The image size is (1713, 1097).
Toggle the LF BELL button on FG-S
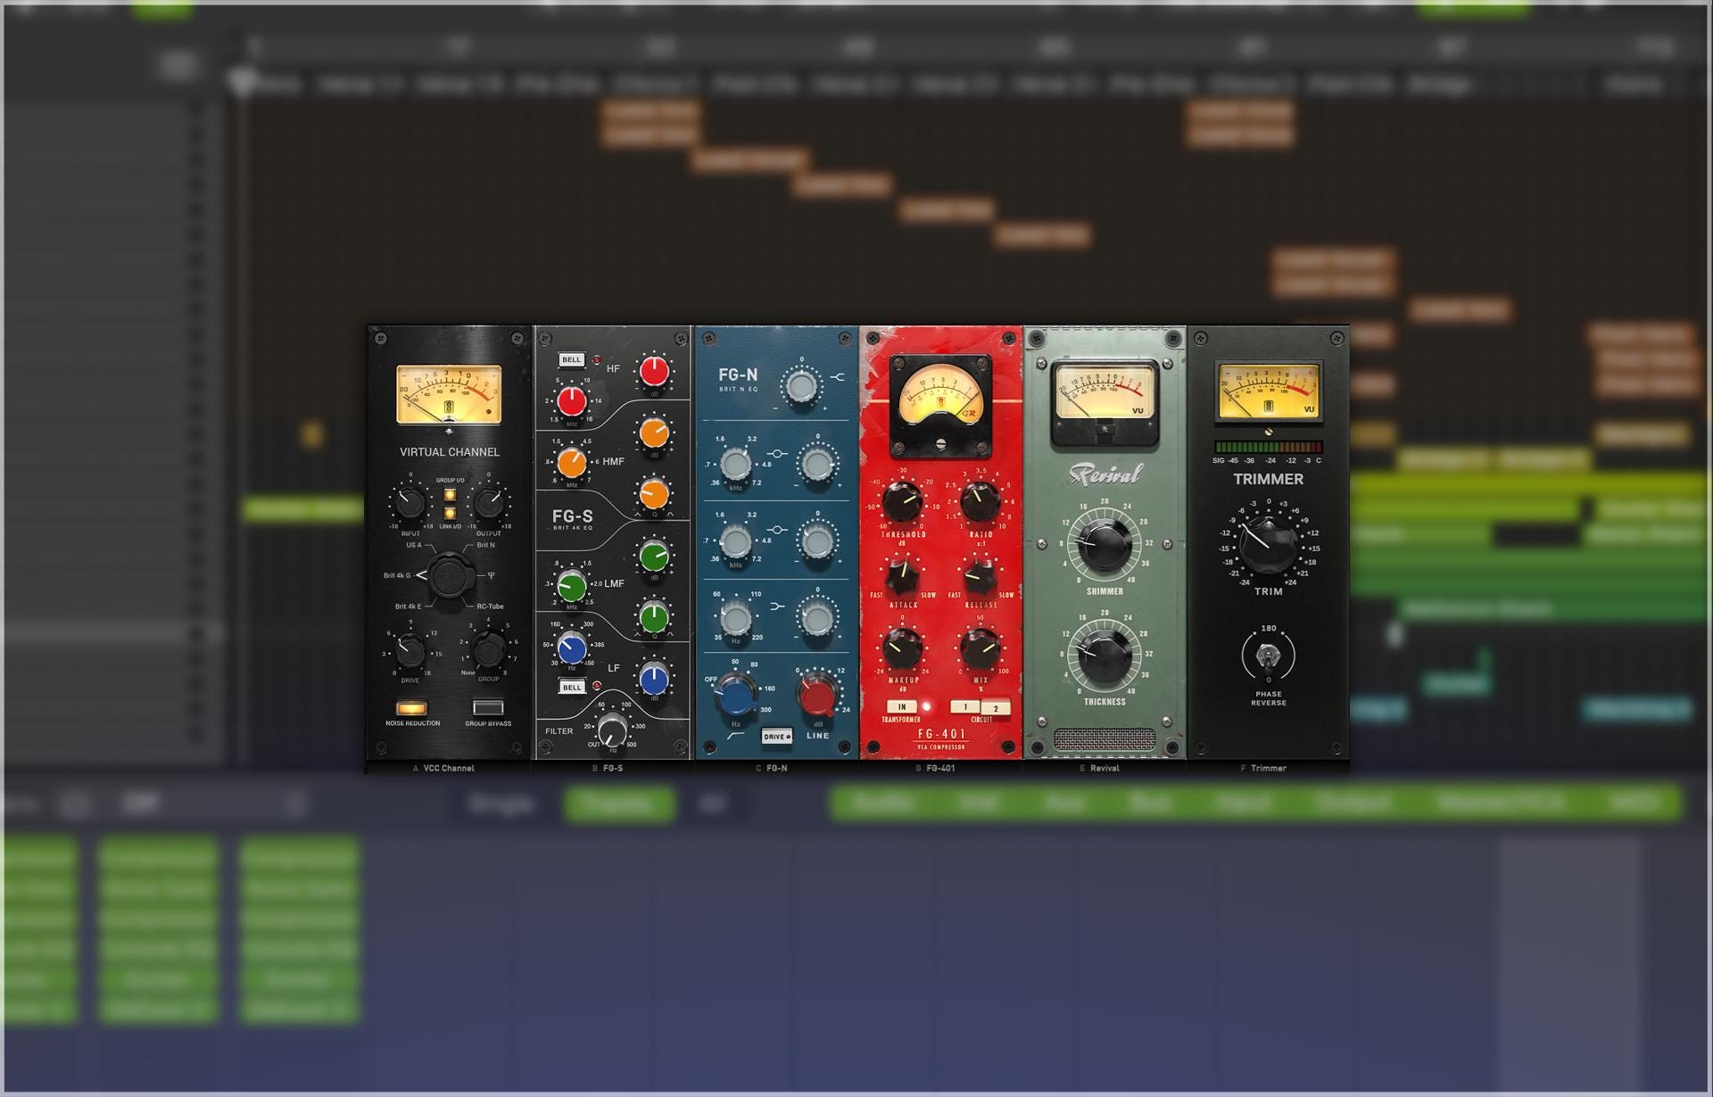pyautogui.click(x=571, y=687)
